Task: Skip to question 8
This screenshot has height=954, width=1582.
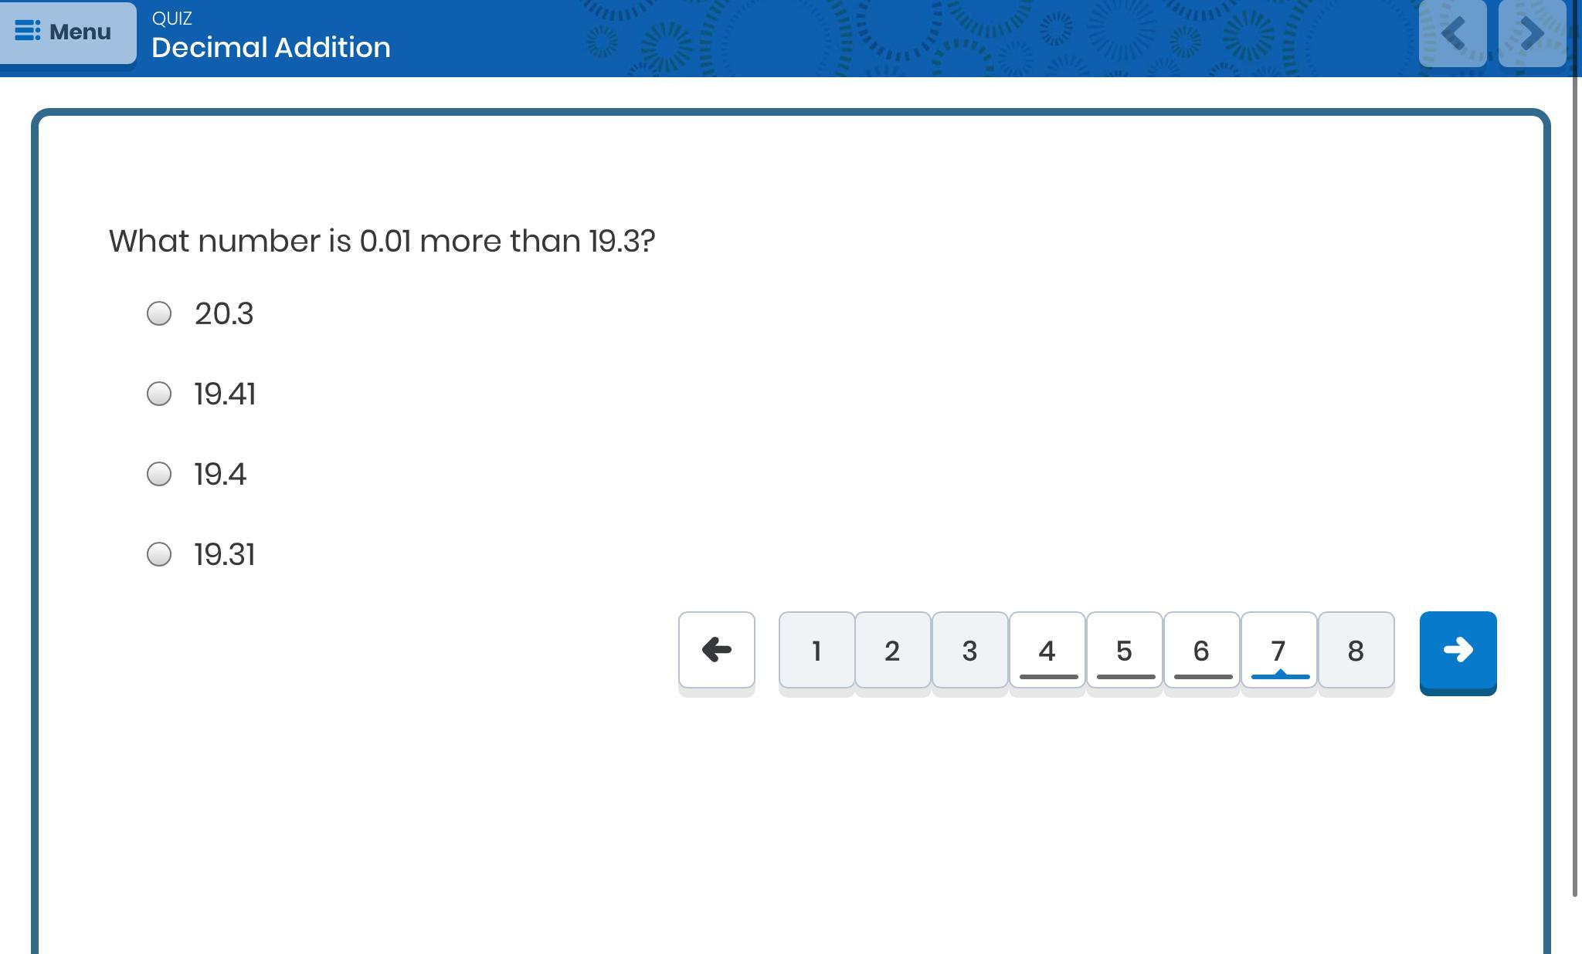Action: point(1356,650)
